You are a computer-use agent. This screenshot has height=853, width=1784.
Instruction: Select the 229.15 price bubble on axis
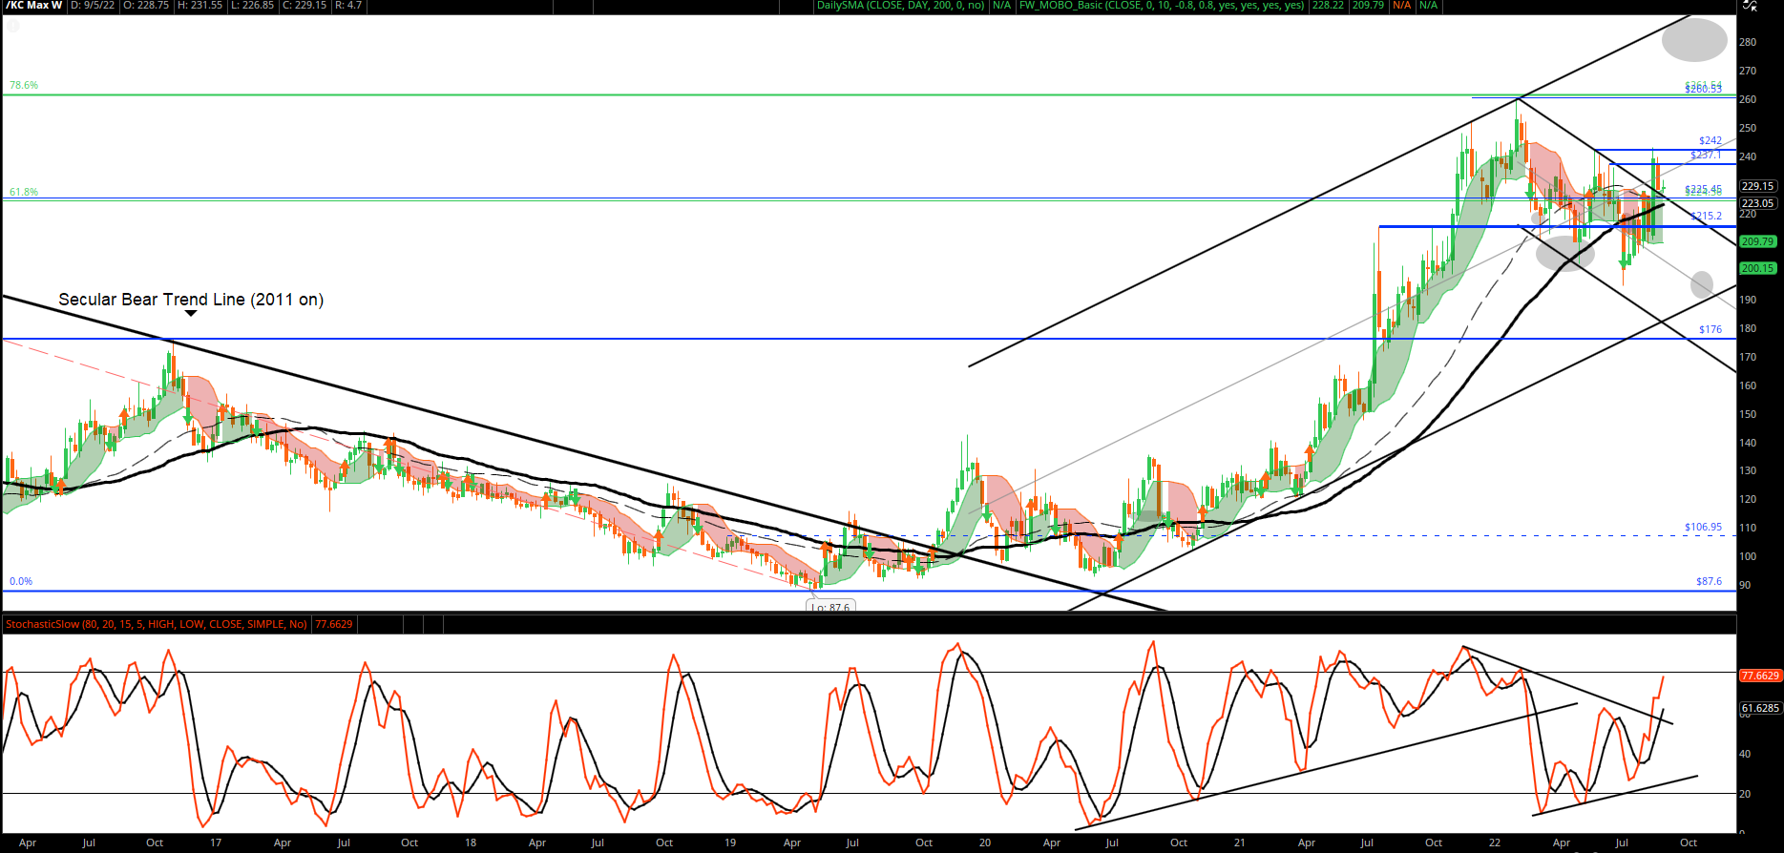tap(1757, 186)
